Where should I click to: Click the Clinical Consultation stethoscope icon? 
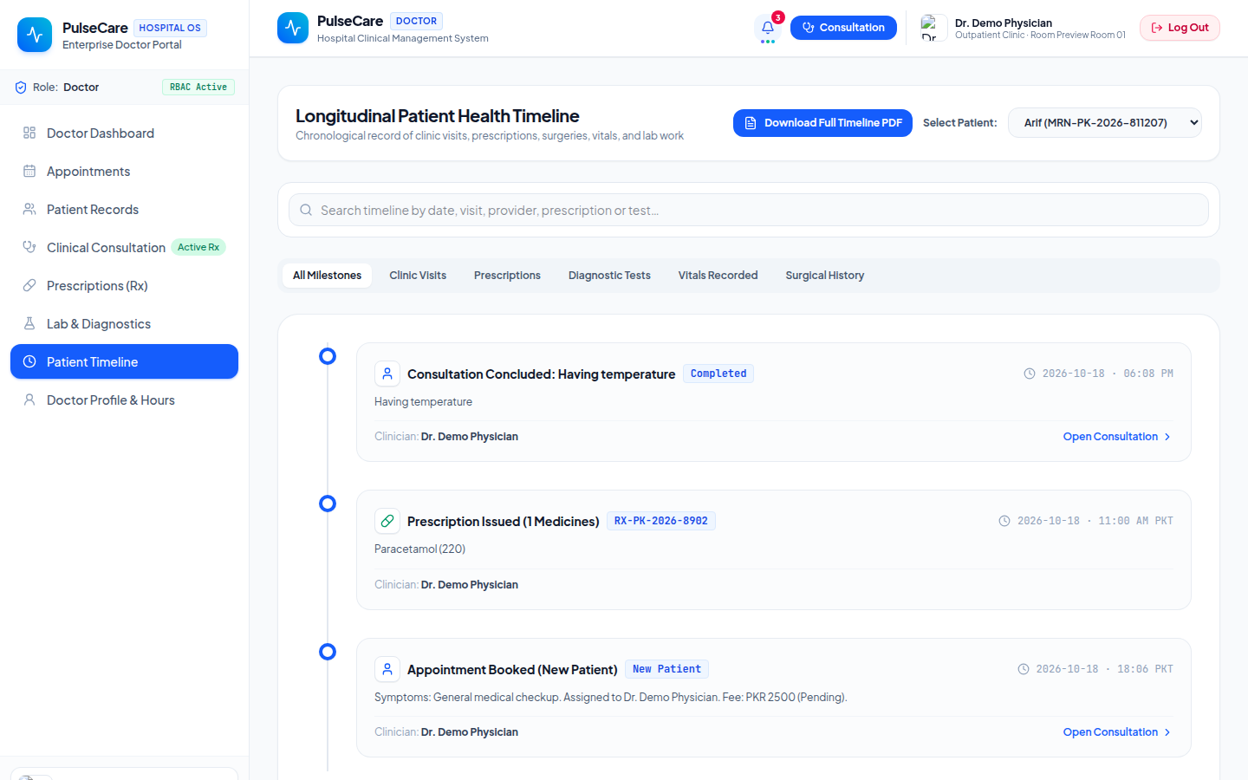tap(29, 247)
